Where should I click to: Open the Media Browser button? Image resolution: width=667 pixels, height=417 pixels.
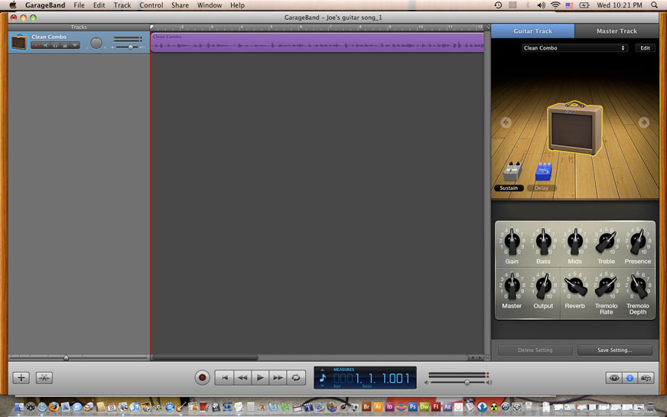646,377
